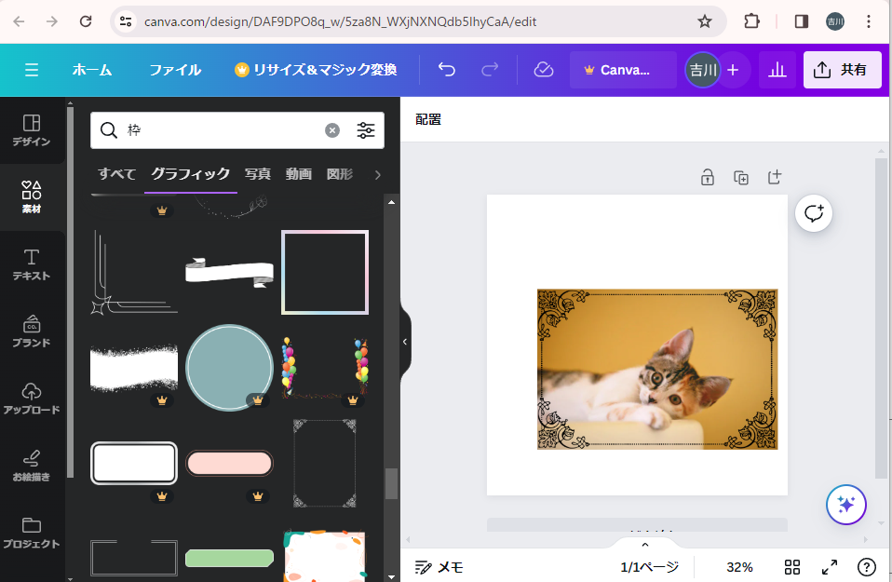This screenshot has height=582, width=892.
Task: Click the cloud save status icon
Action: tap(544, 70)
